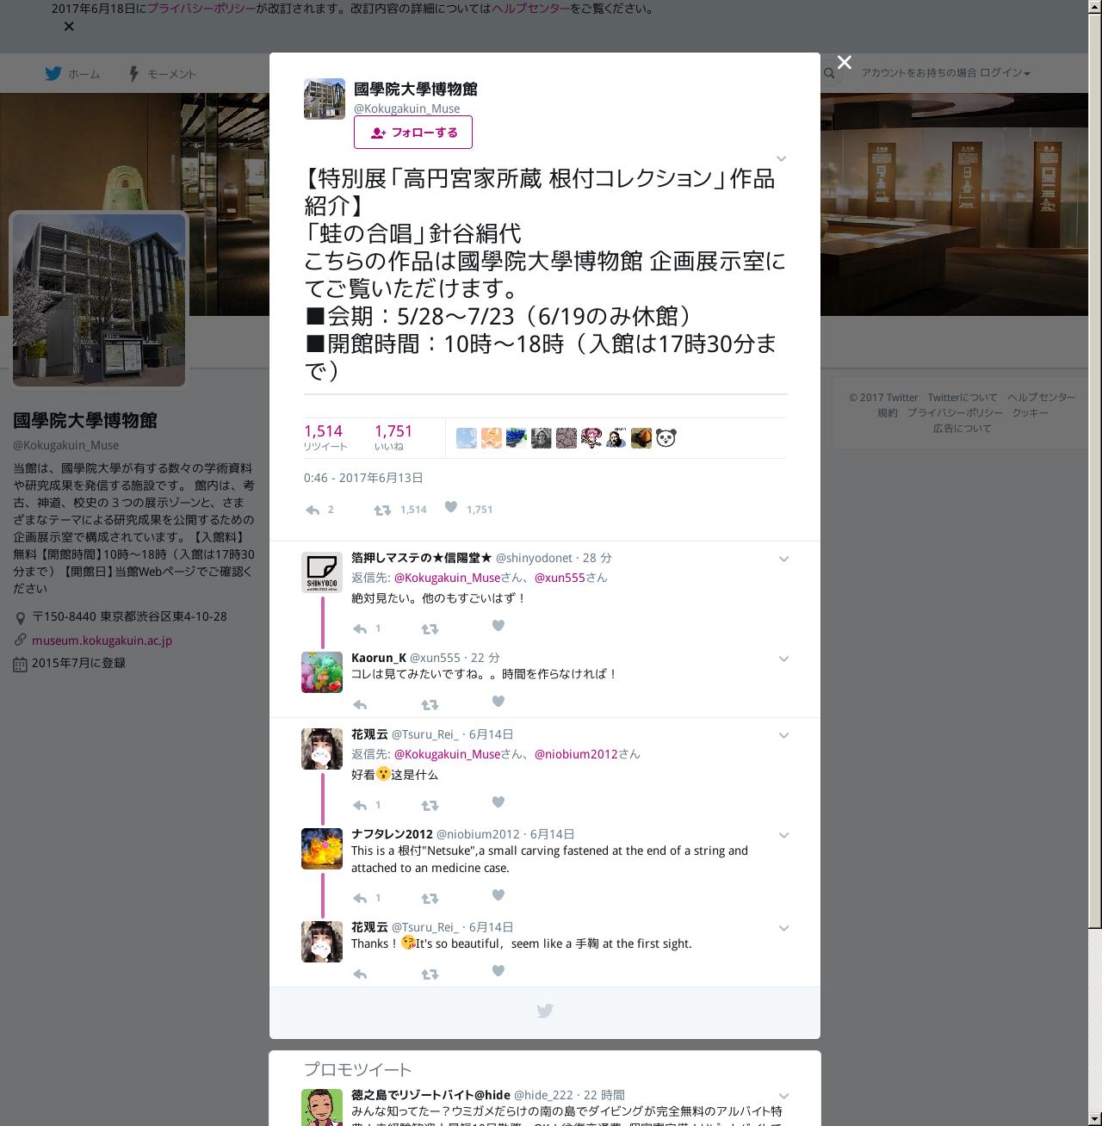Open プライバシーポリシー link in banner
This screenshot has height=1126, width=1102.
[x=201, y=9]
